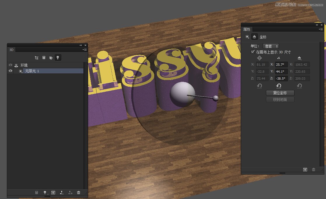Click the 移到地面 button
Screen dimensions: 326x199
coord(280,99)
